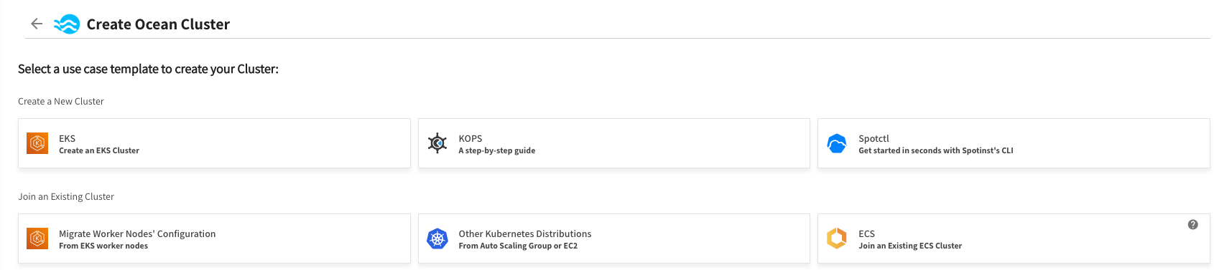Choose 'Join an Existing ECS Cluster' subtitle
1214x270 pixels.
tap(910, 246)
